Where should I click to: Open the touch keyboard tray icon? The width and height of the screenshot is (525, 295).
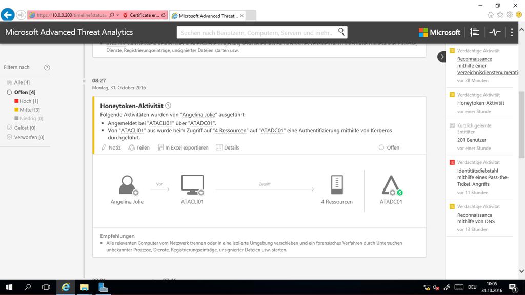click(459, 287)
